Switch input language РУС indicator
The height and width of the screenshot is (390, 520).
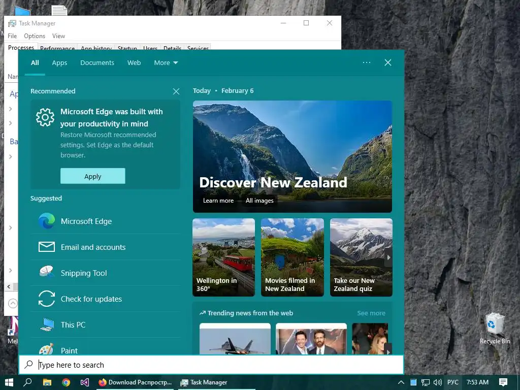452,382
